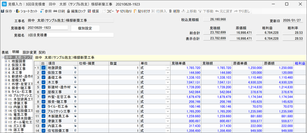Open the 単位 dropdown for 地盤調査 row
Screen dimensions: 307x133
point(168,68)
